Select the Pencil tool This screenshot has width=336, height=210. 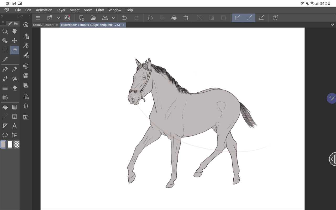point(14,69)
